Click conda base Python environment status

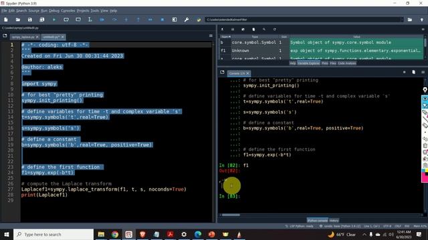coord(340,226)
